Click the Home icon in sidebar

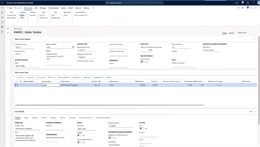pyautogui.click(x=2, y=13)
